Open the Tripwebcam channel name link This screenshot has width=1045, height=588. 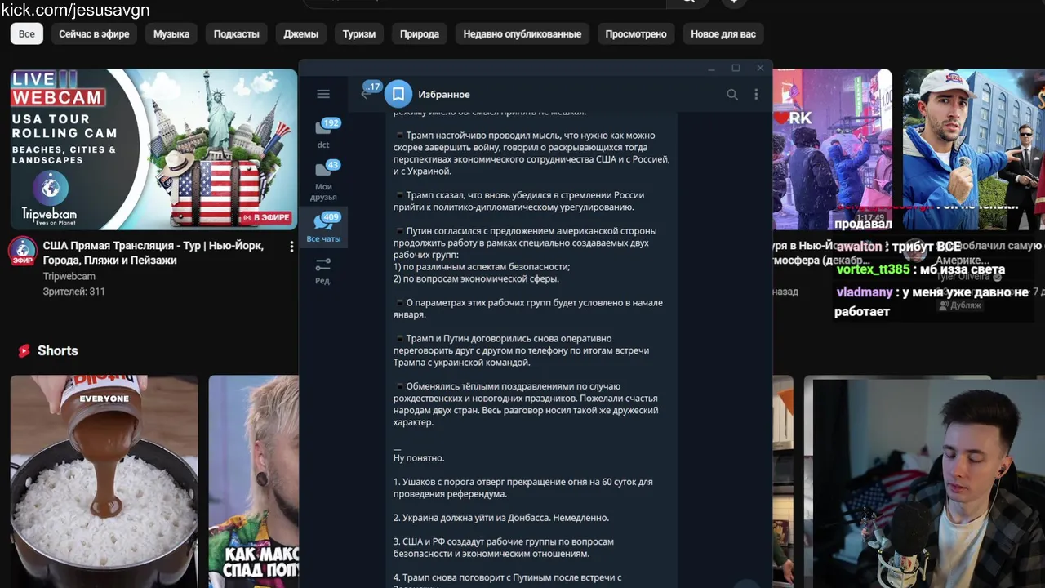(69, 277)
